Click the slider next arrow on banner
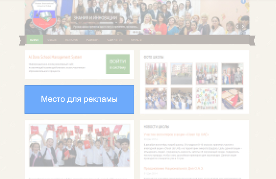This screenshot has height=179, width=276. pos(243,26)
